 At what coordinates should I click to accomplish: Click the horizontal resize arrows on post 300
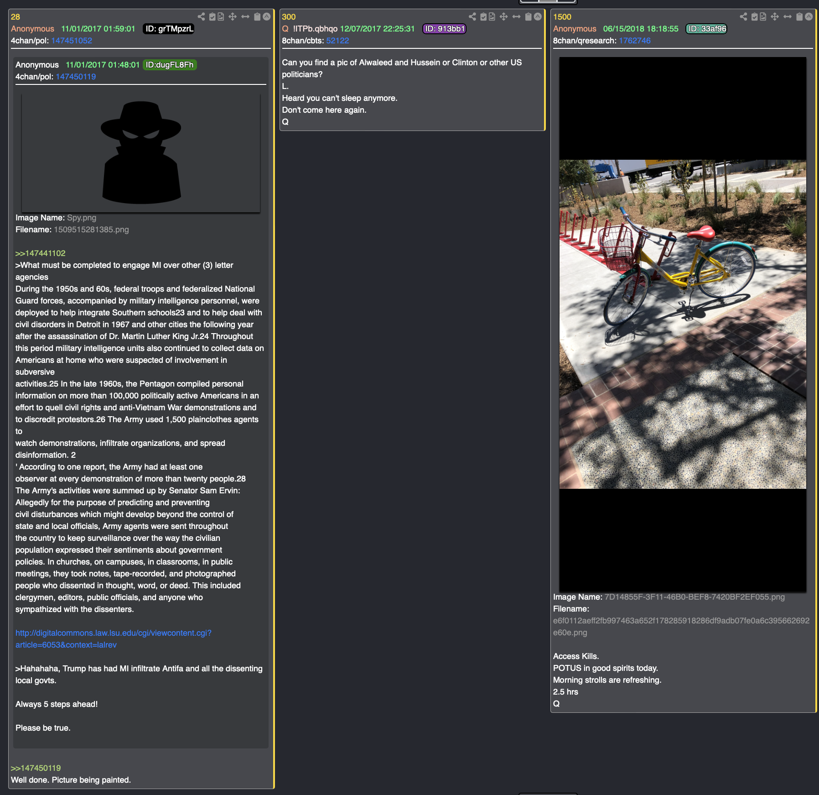(517, 17)
